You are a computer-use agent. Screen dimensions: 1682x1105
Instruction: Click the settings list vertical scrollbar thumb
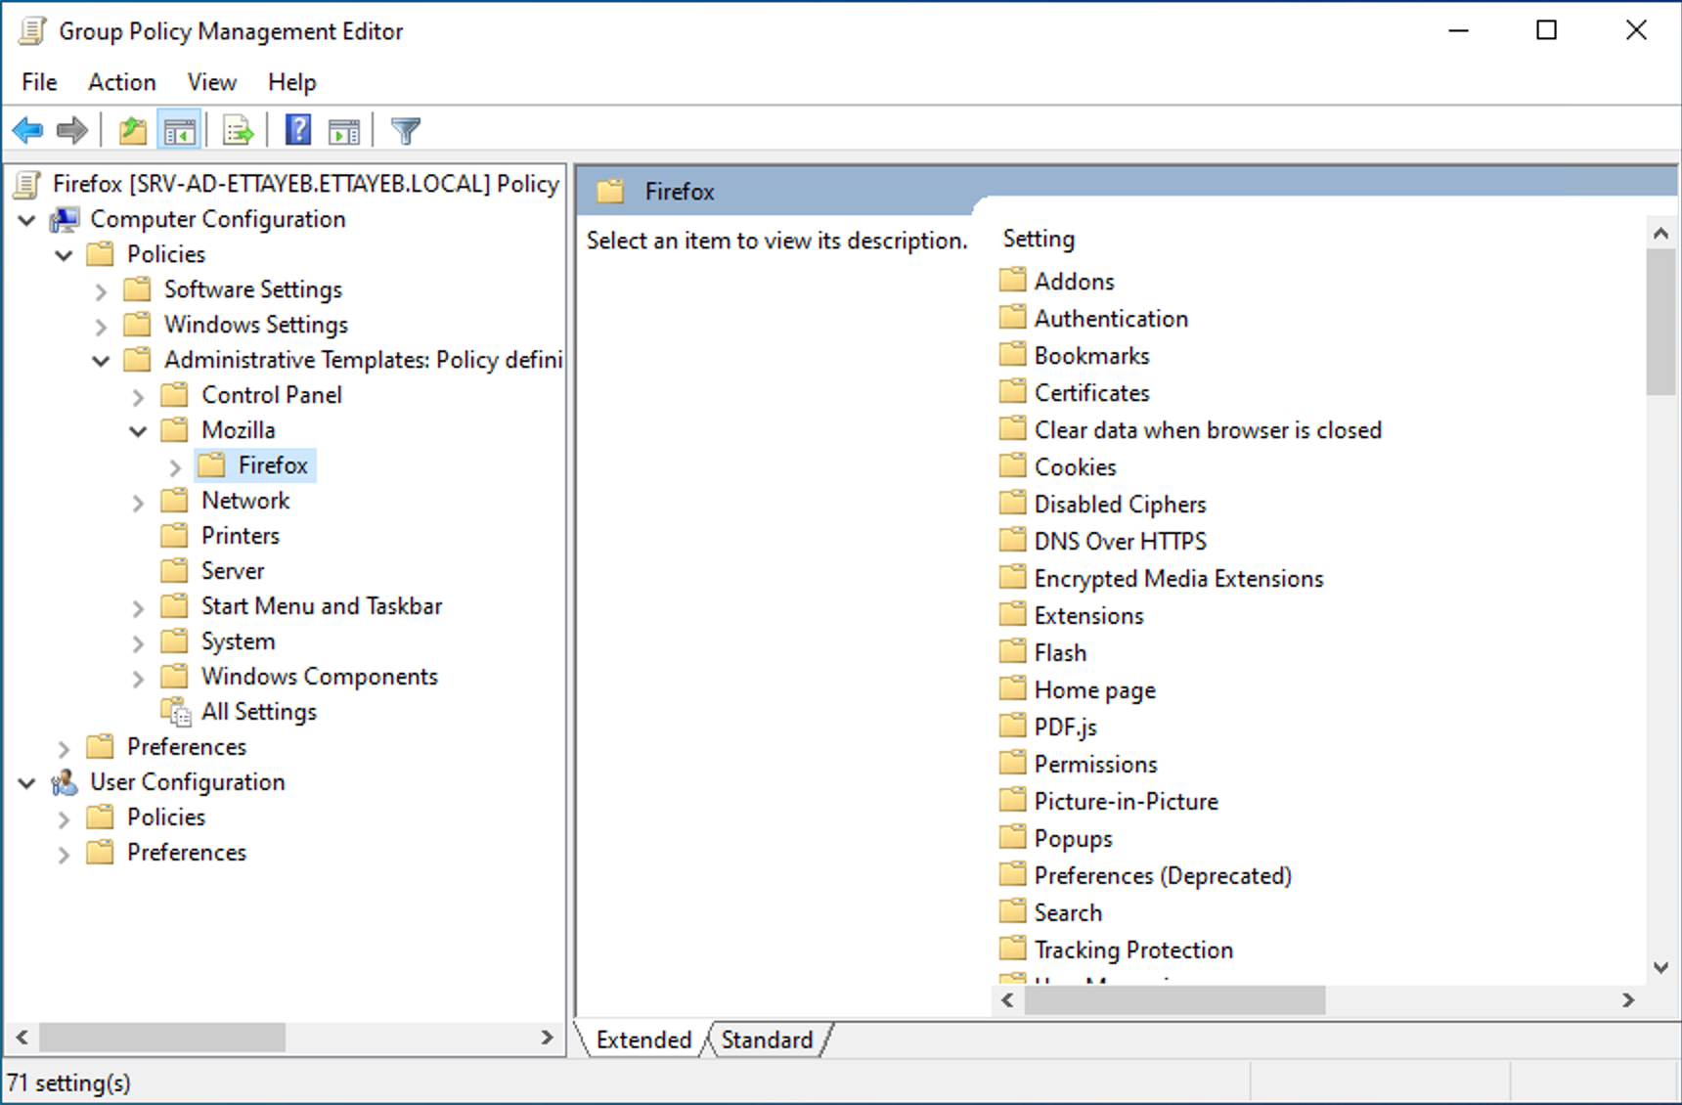pos(1660,321)
